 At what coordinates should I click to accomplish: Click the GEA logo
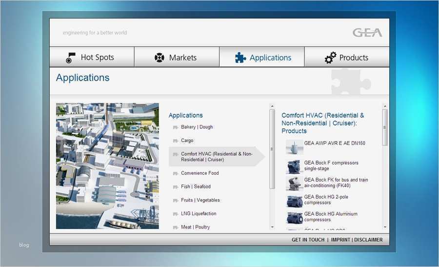tap(367, 33)
